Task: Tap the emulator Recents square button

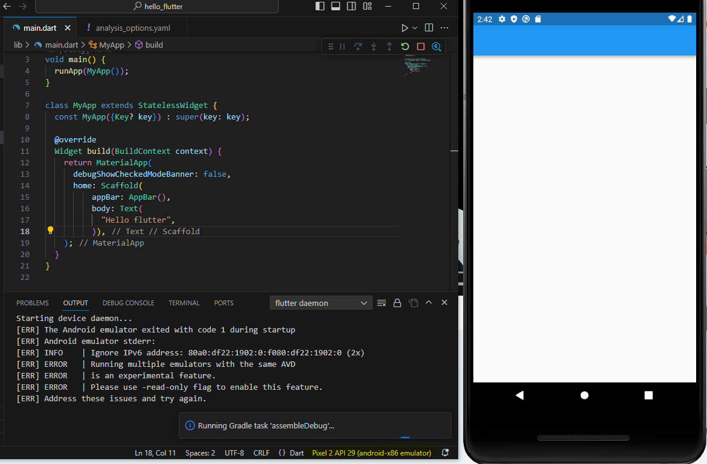Action: click(648, 395)
